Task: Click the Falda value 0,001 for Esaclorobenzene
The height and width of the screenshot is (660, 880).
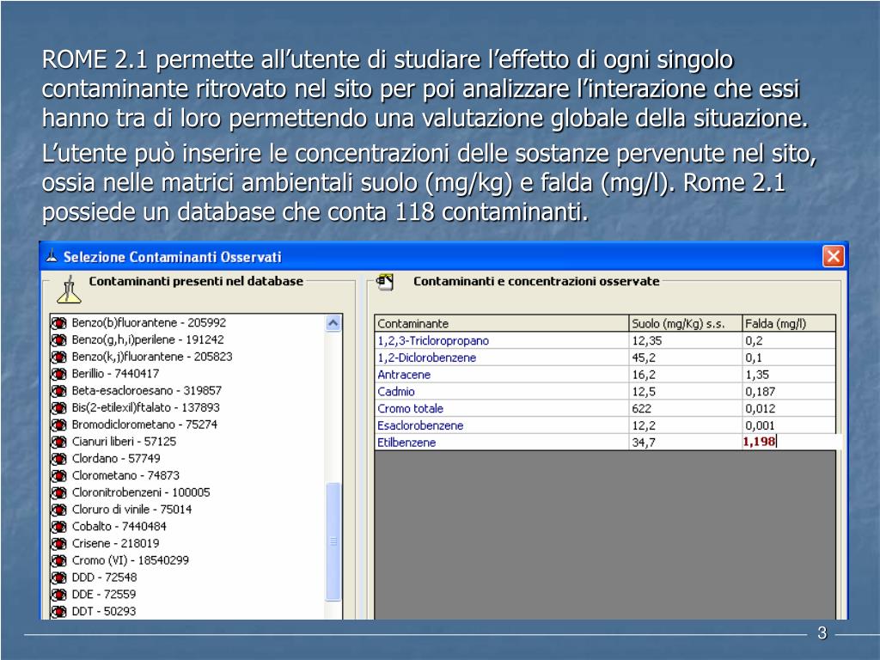Action: click(760, 425)
